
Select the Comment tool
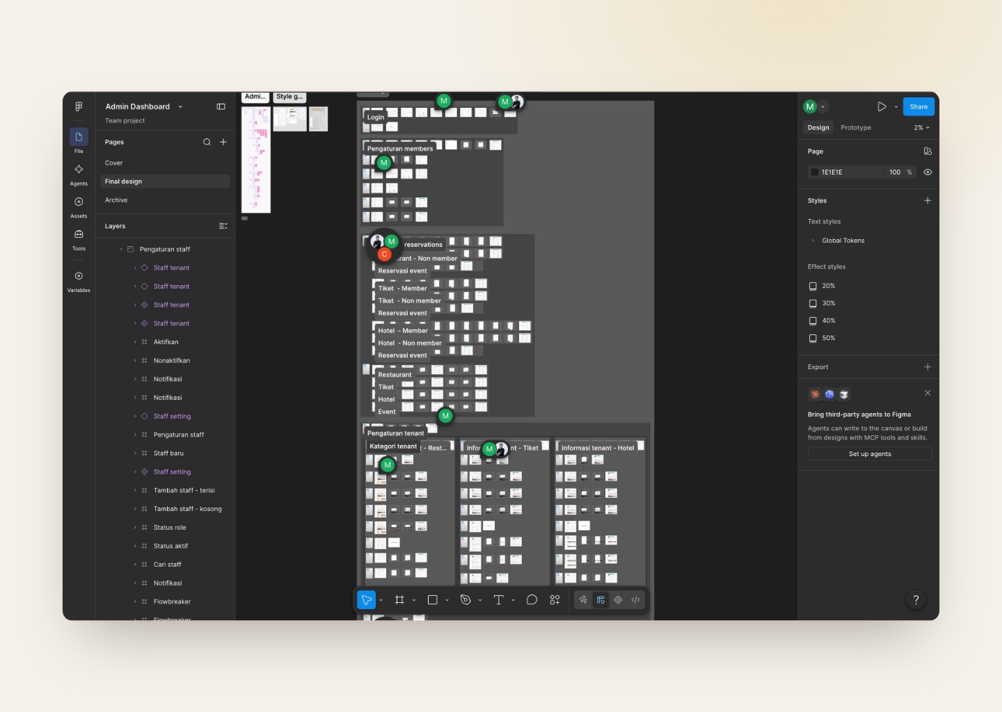tap(532, 600)
